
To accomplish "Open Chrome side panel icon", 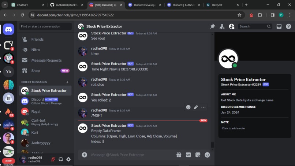I will point(272,15).
